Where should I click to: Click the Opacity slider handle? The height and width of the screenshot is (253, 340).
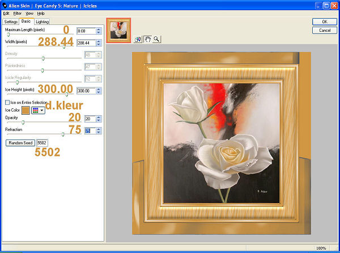pyautogui.click(x=23, y=123)
